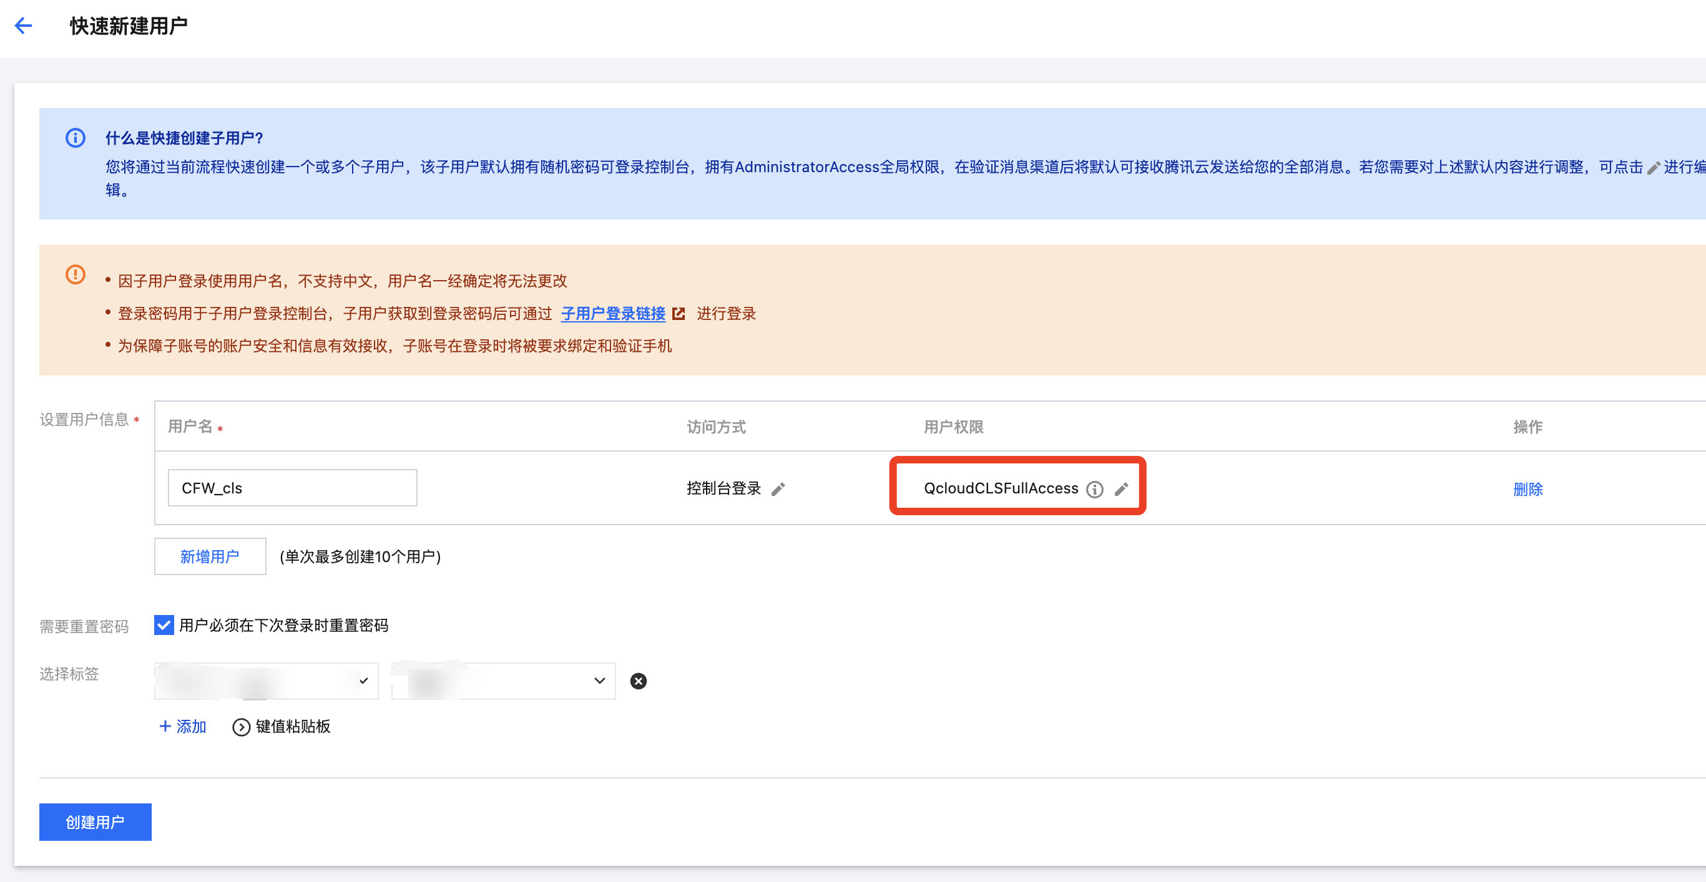The image size is (1706, 882).
Task: Click the 创建用户 button
Action: coord(96,821)
